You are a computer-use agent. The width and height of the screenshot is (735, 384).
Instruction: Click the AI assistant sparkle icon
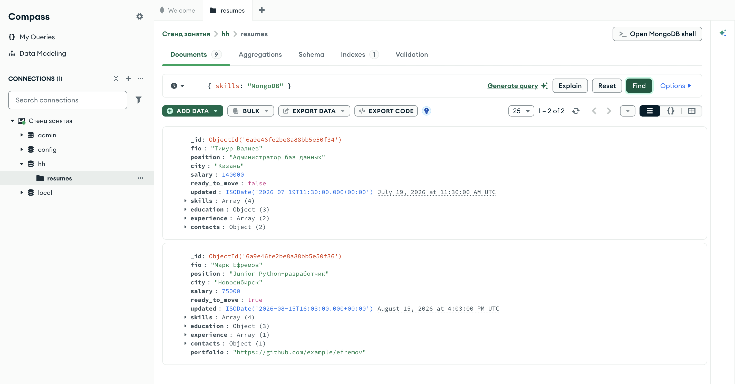pyautogui.click(x=722, y=33)
